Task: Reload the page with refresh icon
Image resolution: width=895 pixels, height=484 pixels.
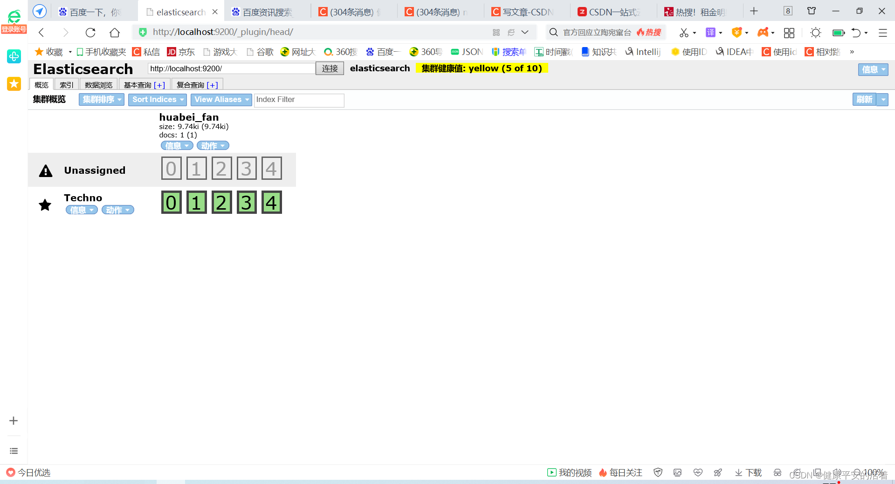Action: [x=90, y=32]
